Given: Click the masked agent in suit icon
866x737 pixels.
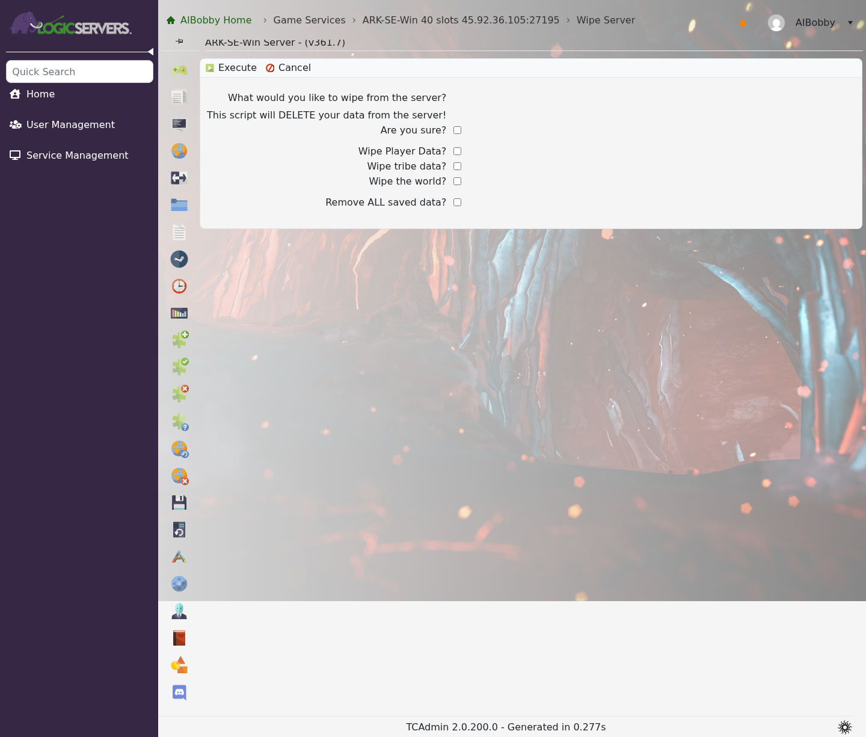Looking at the screenshot, I should point(179,611).
